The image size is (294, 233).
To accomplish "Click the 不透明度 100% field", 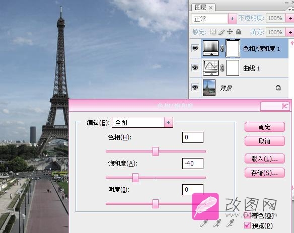I will [275, 19].
